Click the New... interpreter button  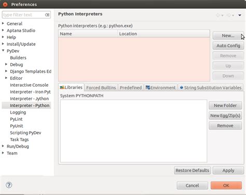click(x=228, y=36)
